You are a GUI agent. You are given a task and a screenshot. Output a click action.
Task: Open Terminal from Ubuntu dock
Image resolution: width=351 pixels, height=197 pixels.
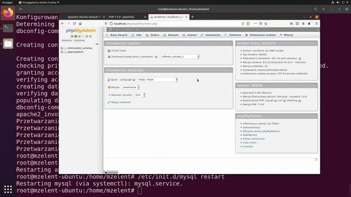8,28
